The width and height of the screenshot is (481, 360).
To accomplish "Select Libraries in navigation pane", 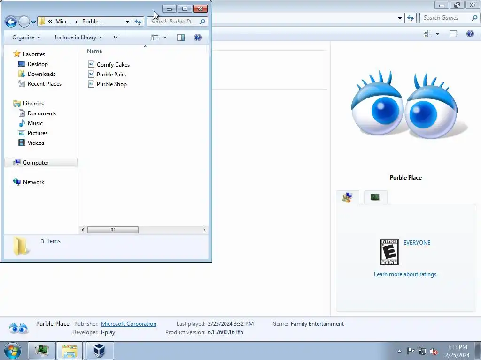I will [x=33, y=104].
